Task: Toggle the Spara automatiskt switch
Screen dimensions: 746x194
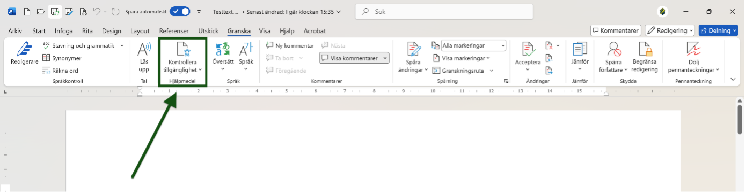Action: pos(180,11)
